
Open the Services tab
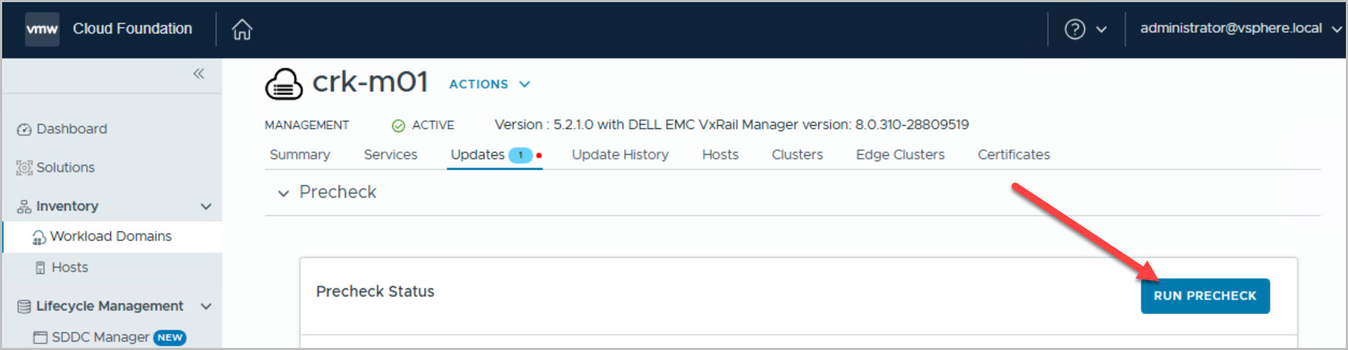[x=390, y=155]
